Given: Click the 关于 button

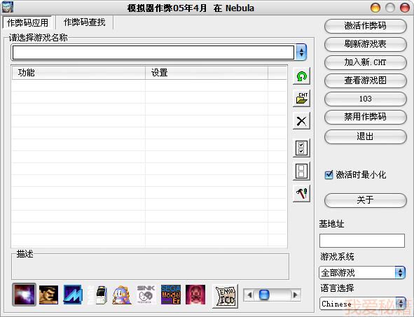Looking at the screenshot, I should [365, 200].
